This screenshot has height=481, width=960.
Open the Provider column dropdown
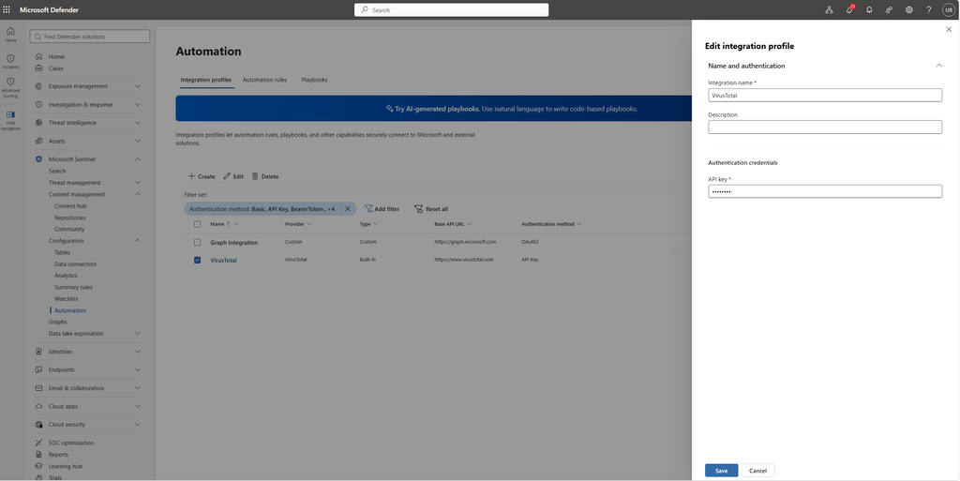309,224
